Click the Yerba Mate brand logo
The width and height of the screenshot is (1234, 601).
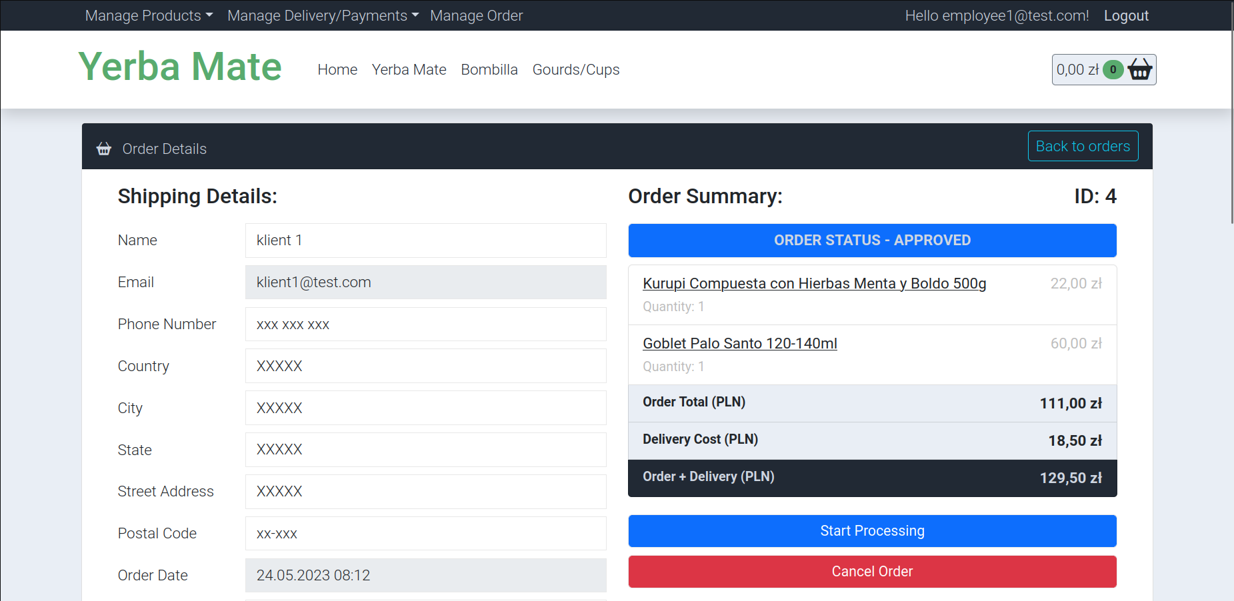[x=180, y=67]
